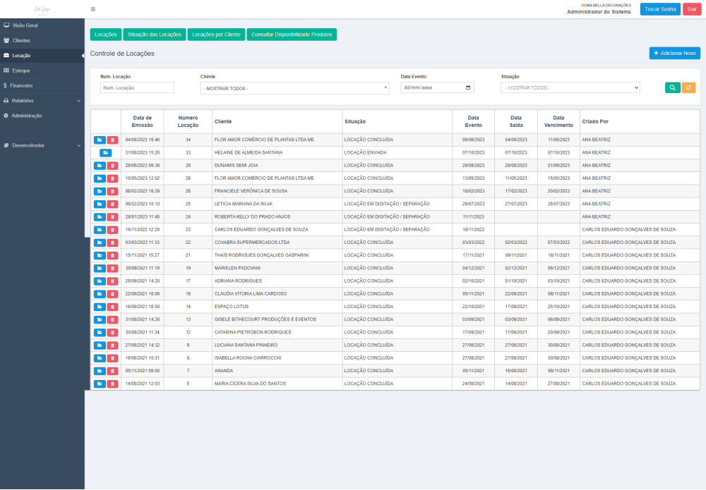Screen dimensions: 706x490
Task: Click the Data de Emissão column header
Action: coord(143,121)
